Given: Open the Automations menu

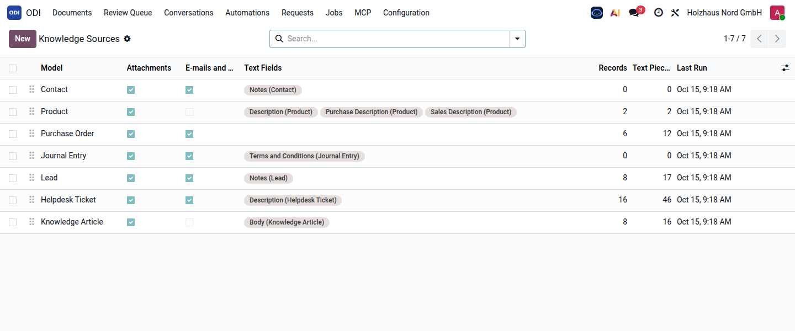Looking at the screenshot, I should coord(247,13).
